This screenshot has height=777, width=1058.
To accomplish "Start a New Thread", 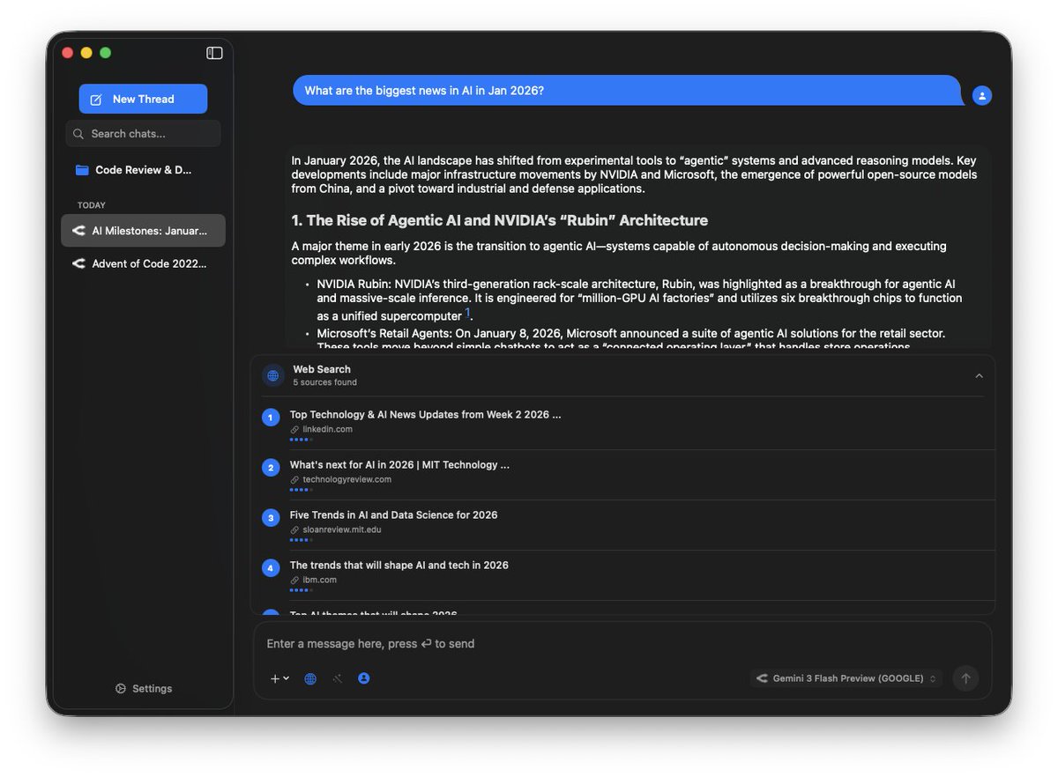I will pyautogui.click(x=143, y=99).
